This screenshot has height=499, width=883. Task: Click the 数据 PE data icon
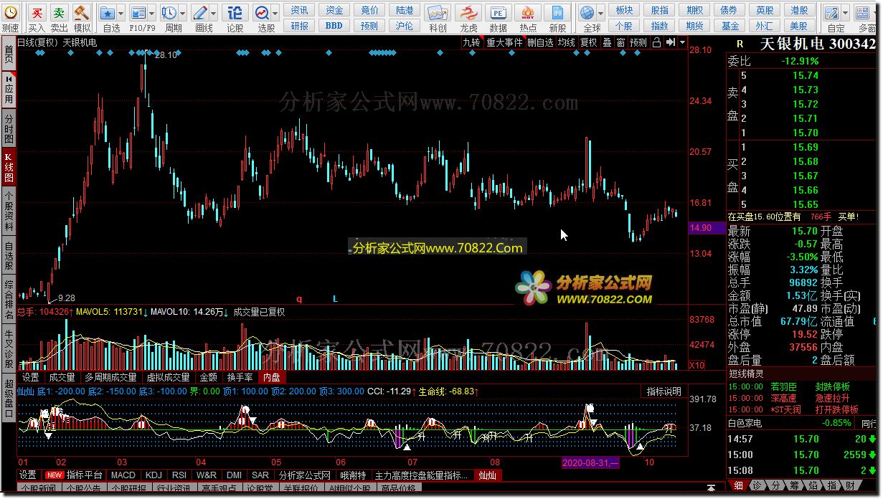(498, 13)
